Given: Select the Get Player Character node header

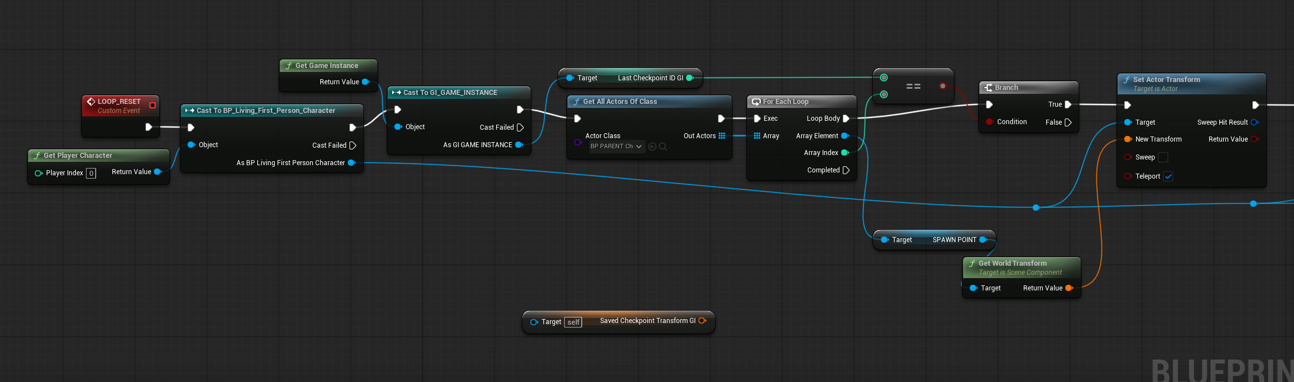Looking at the screenshot, I should [99, 156].
